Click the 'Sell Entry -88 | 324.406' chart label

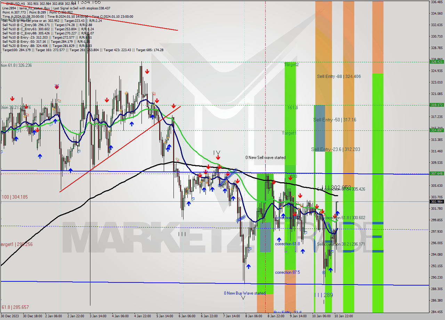tap(339, 77)
